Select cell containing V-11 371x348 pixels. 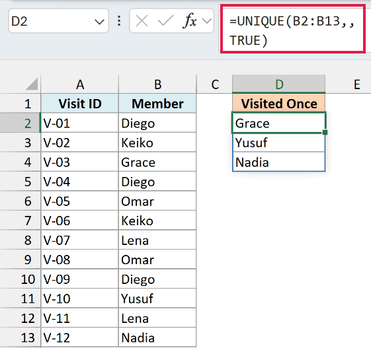pyautogui.click(x=80, y=318)
